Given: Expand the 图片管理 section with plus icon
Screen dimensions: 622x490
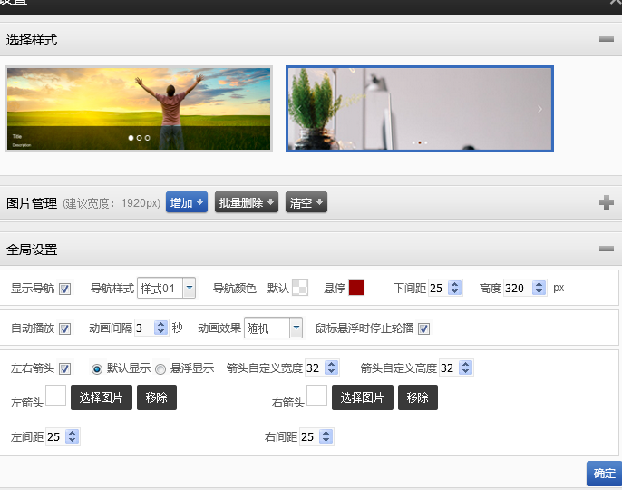Looking at the screenshot, I should click(606, 202).
